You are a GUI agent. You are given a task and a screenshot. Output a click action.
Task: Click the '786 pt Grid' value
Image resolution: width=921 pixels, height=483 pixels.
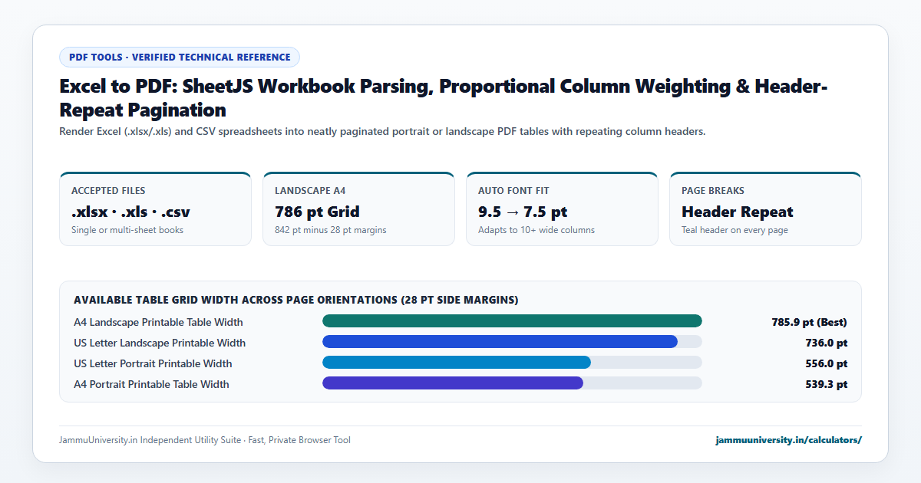(x=317, y=212)
